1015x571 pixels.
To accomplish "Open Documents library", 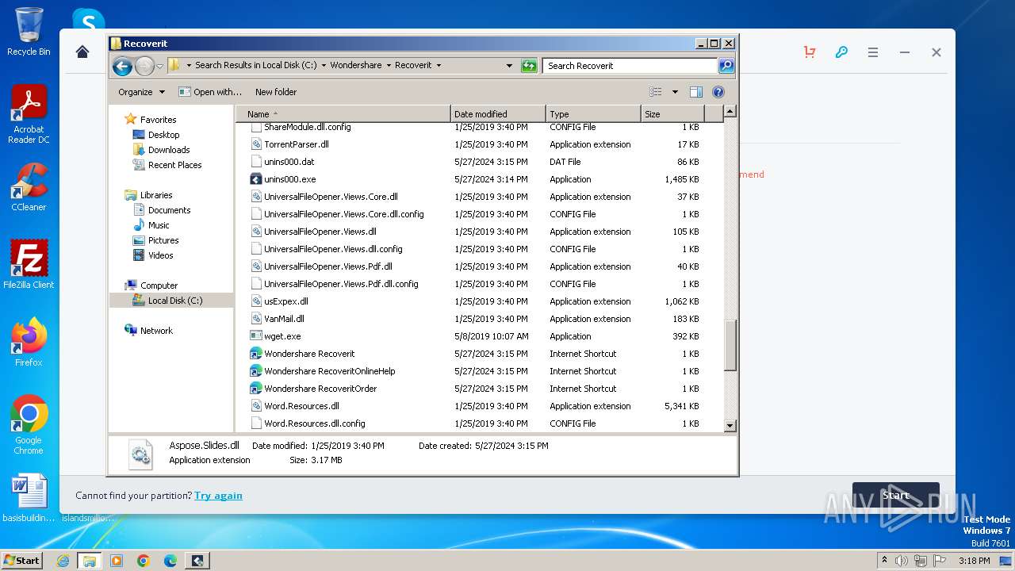I will click(x=169, y=210).
